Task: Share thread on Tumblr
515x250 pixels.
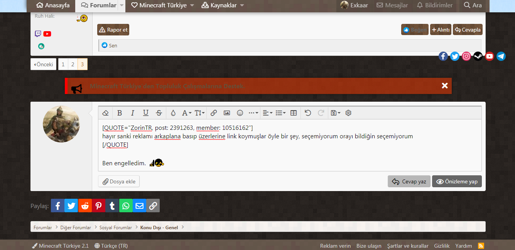Action: (112, 206)
